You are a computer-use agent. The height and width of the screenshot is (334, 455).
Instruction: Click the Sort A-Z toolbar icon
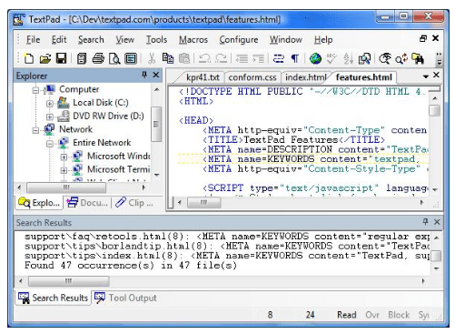pos(348,58)
